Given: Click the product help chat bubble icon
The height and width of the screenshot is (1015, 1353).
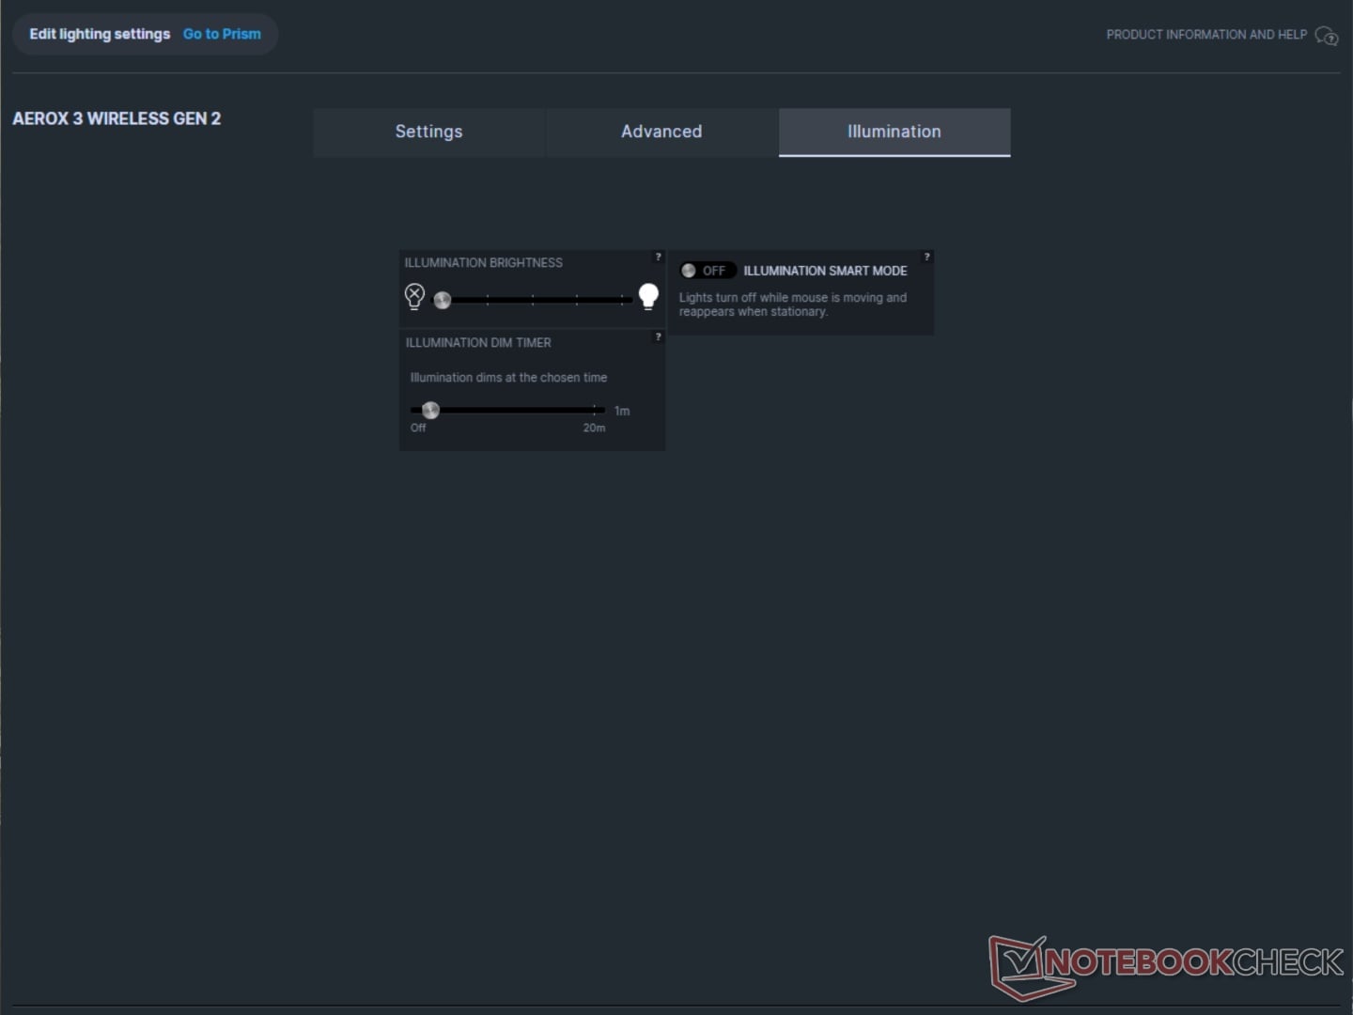Looking at the screenshot, I should [x=1326, y=36].
